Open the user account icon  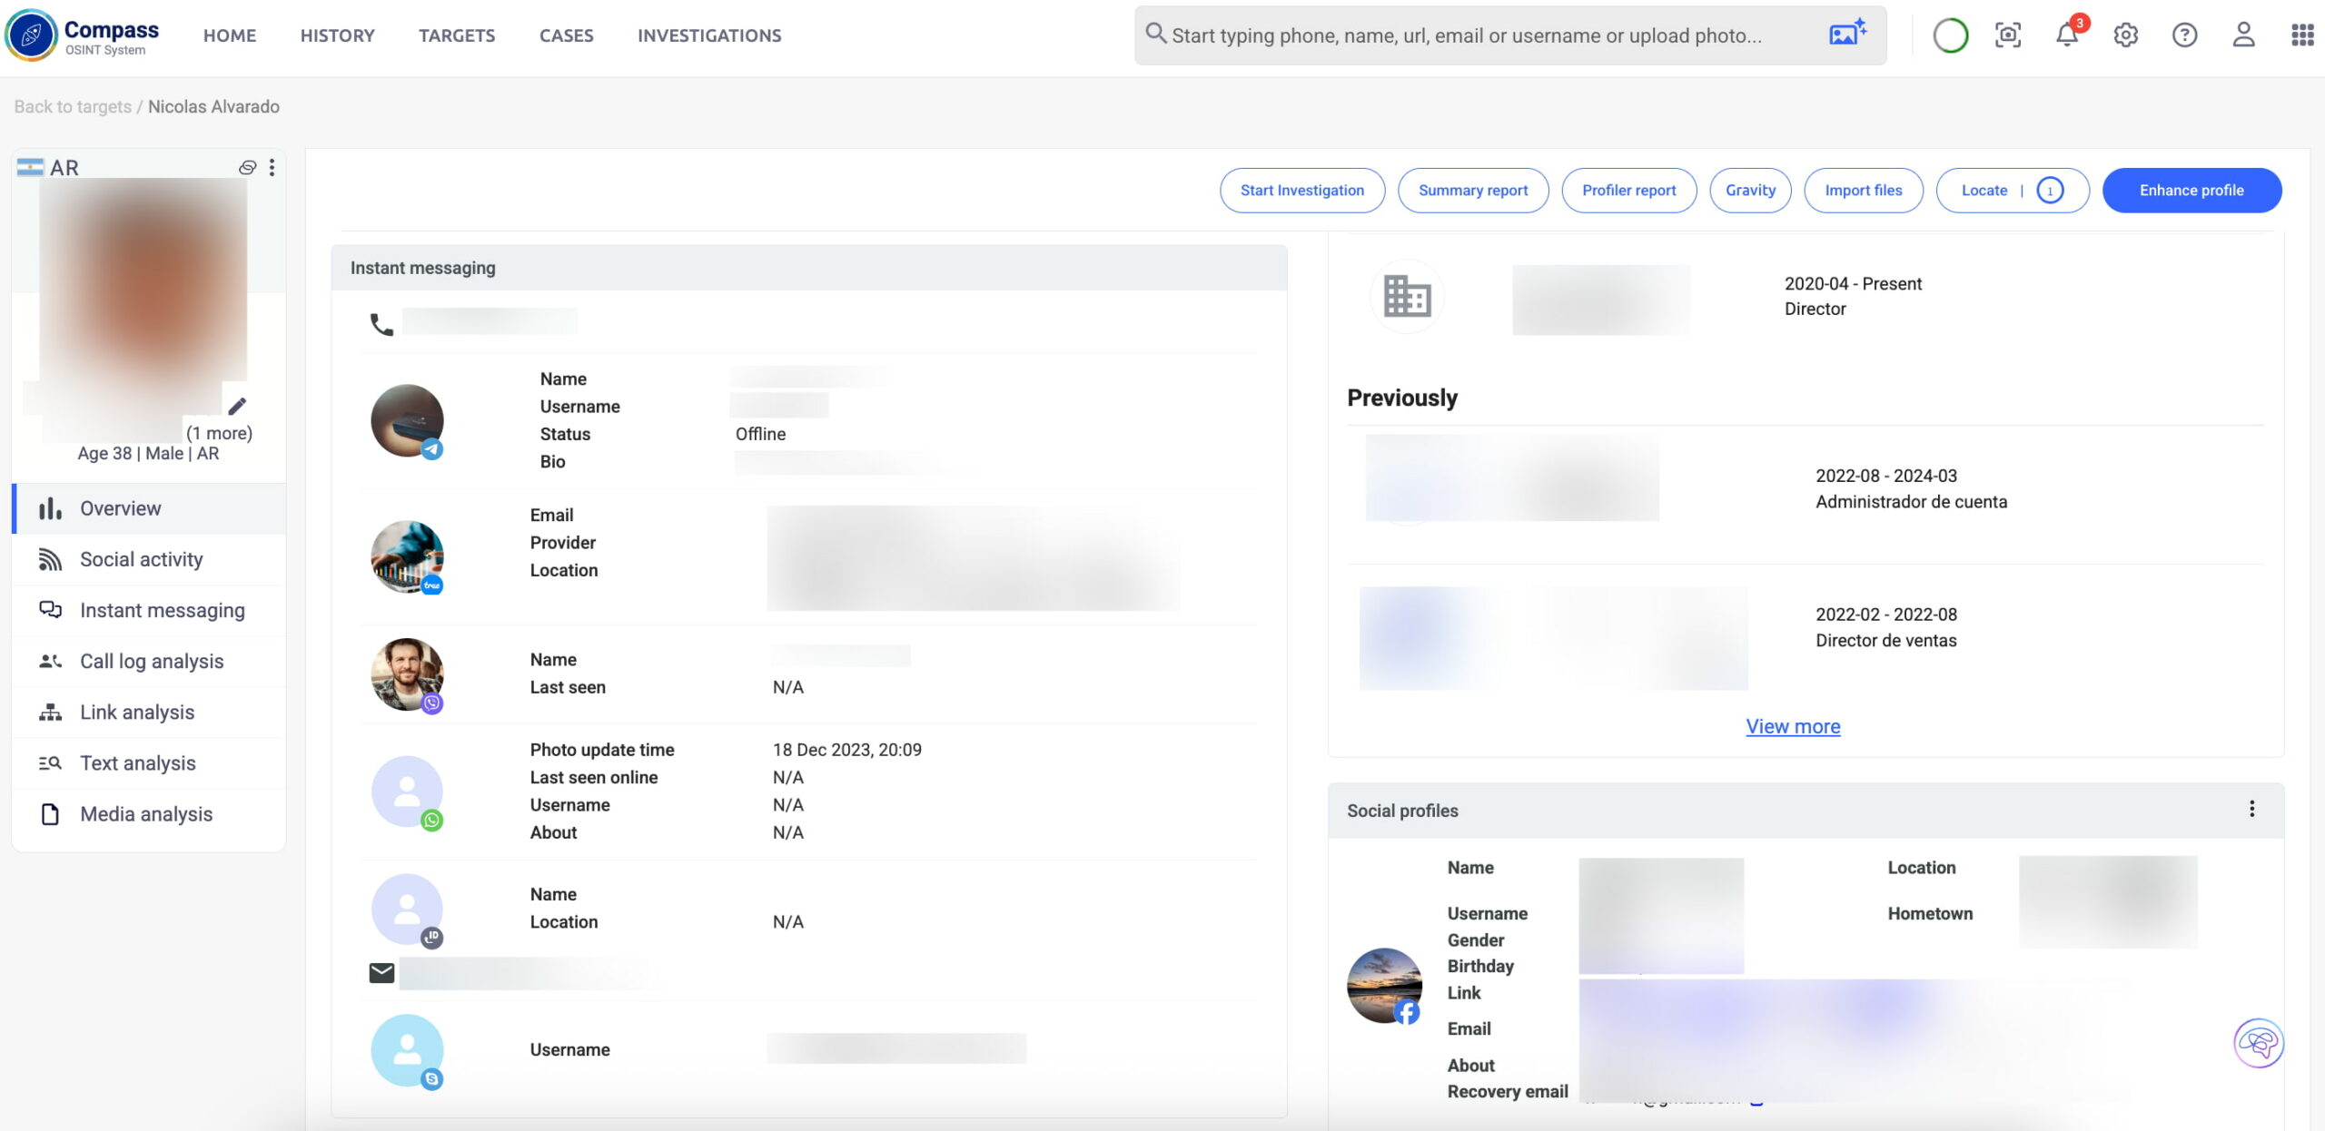click(2243, 35)
